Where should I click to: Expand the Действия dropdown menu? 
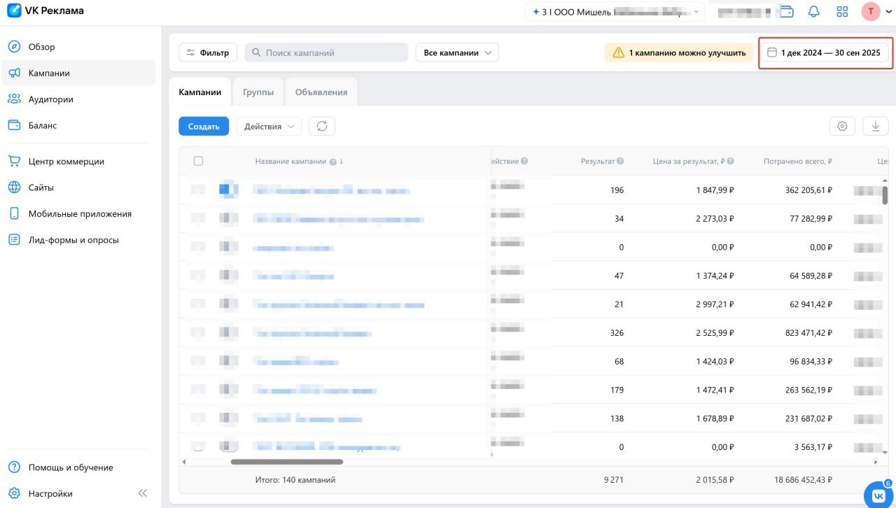coord(269,126)
